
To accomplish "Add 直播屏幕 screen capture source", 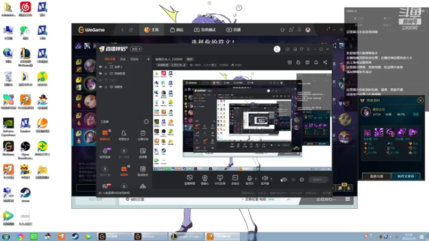I will [x=190, y=180].
